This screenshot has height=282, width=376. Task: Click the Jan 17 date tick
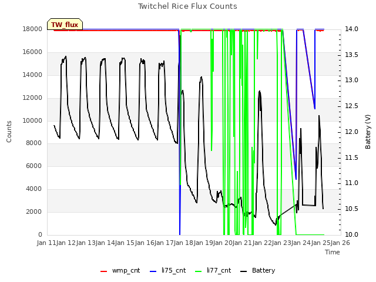pos(164,243)
